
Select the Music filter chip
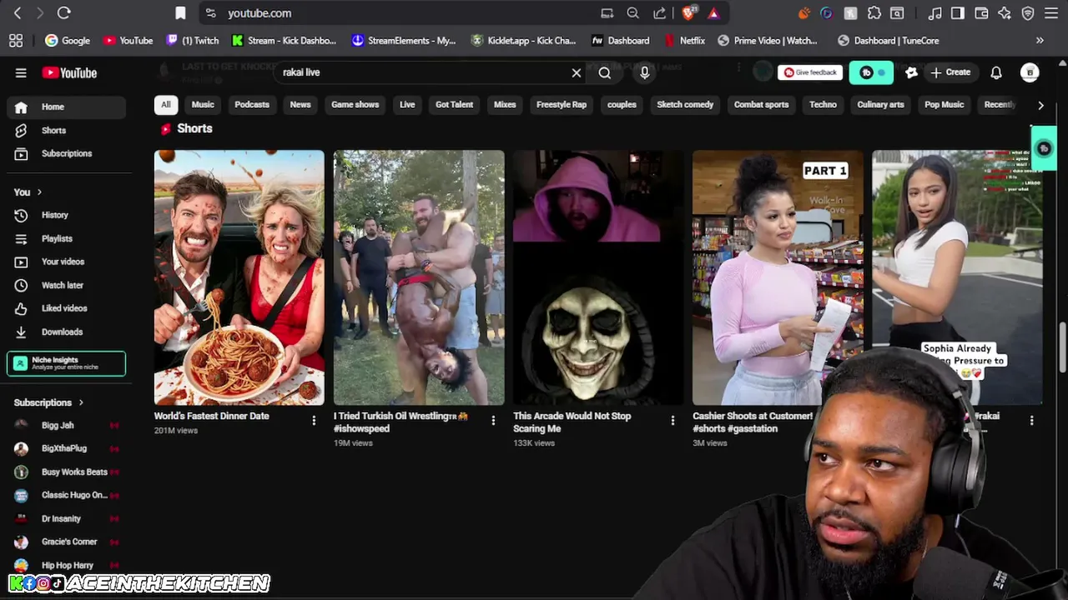[x=203, y=104]
